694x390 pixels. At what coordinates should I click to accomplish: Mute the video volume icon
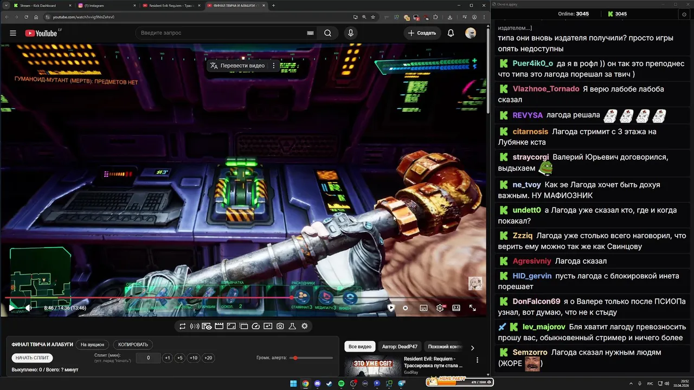(x=28, y=308)
